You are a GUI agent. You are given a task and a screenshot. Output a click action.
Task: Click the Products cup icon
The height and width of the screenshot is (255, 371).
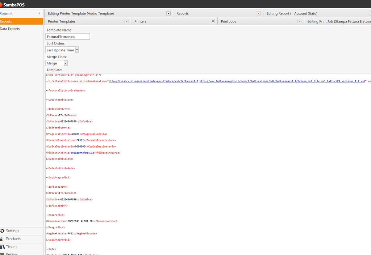pyautogui.click(x=2, y=239)
